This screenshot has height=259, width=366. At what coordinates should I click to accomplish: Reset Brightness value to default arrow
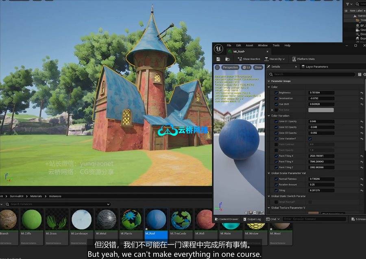362,93
